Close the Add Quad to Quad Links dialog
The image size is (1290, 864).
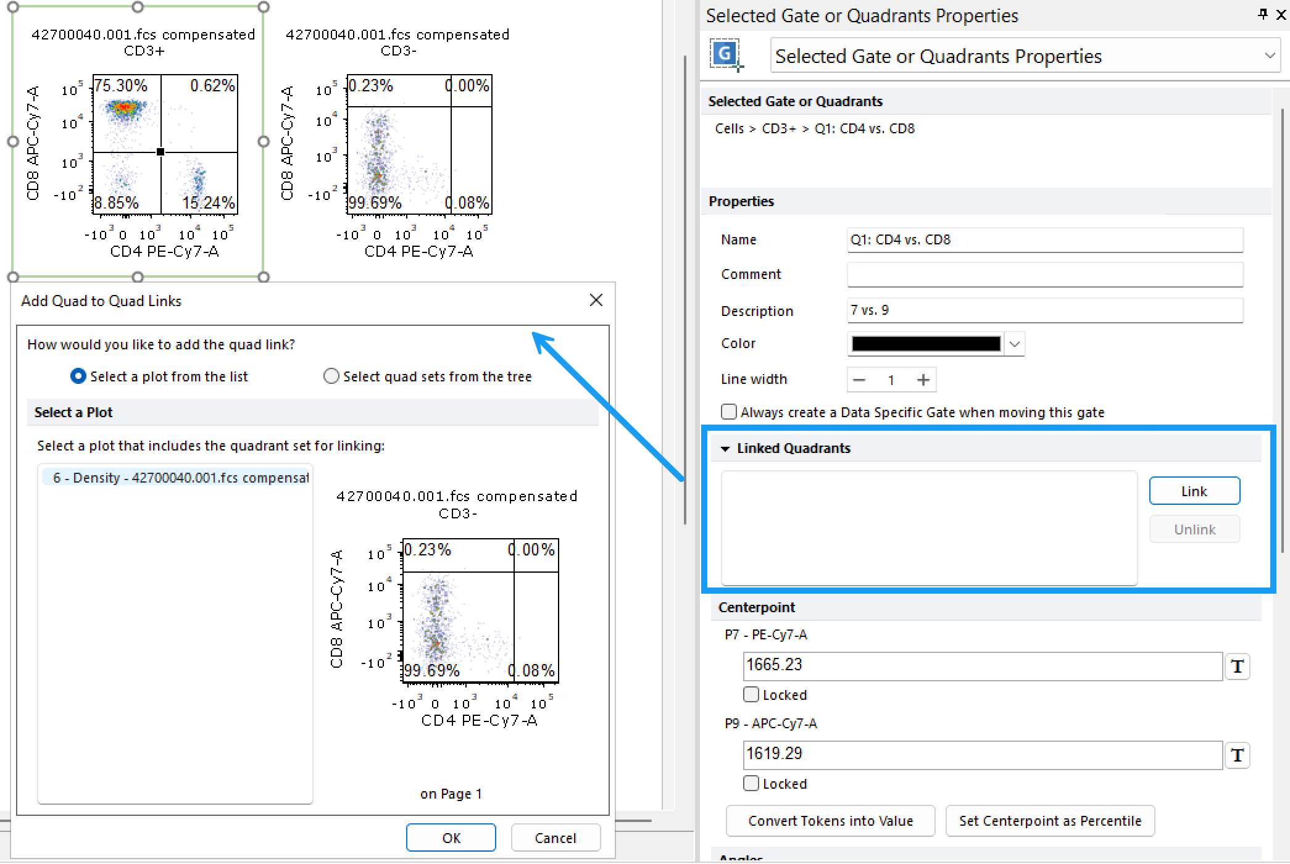coord(595,301)
